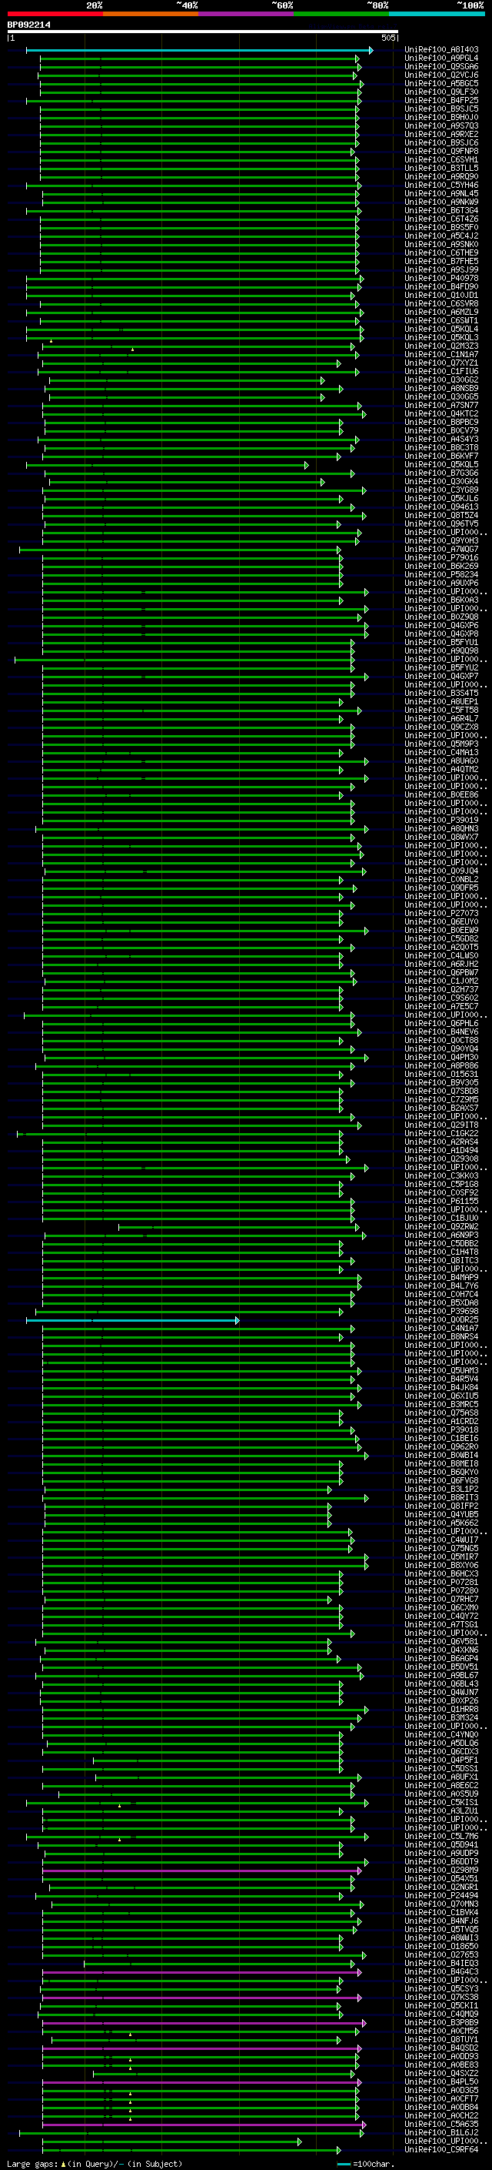492x2170 pixels.
Task: Select the UniRef100_A9RQ90 label
Action: (x=441, y=177)
